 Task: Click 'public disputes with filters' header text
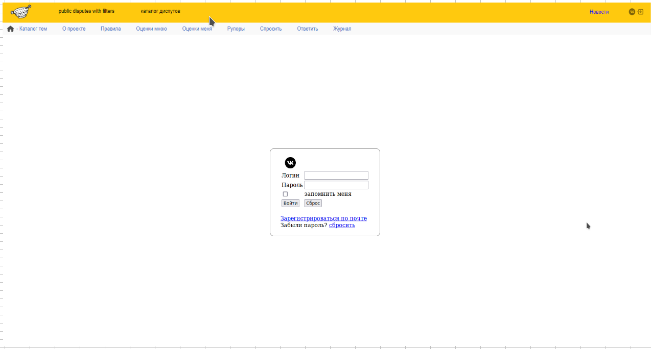click(x=86, y=11)
